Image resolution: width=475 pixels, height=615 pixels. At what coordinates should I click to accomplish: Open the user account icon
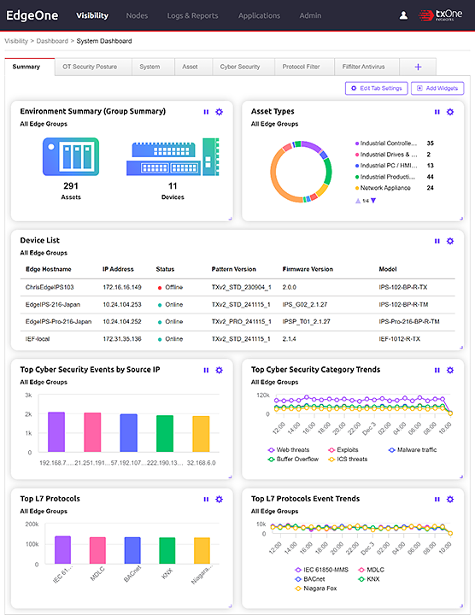(x=403, y=15)
